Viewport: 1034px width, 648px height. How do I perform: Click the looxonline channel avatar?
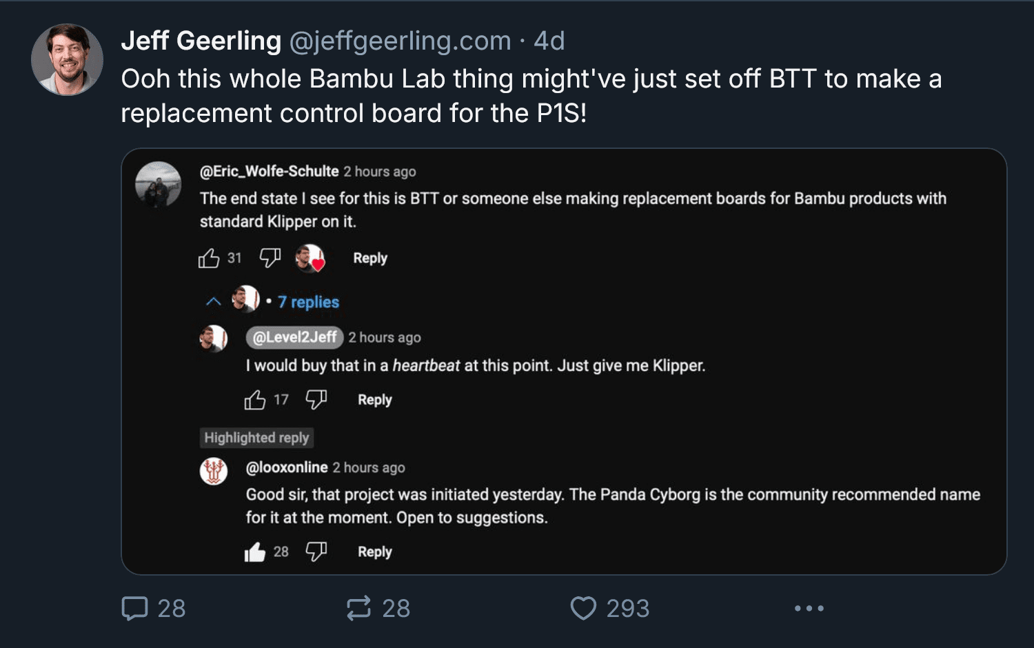click(214, 472)
